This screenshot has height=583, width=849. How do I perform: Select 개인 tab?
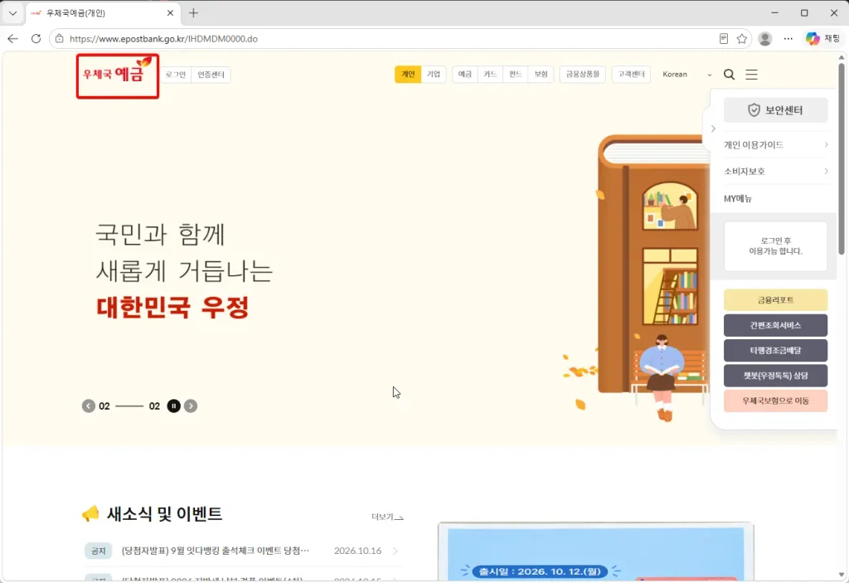coord(408,75)
